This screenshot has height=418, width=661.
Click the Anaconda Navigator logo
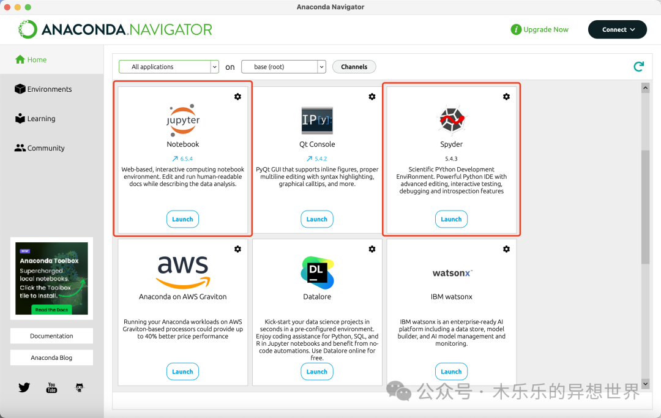pos(114,29)
